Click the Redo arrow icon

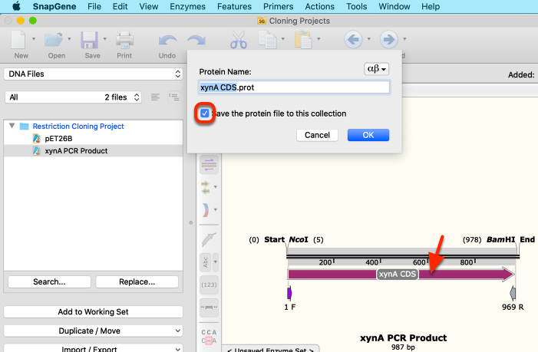coord(196,41)
